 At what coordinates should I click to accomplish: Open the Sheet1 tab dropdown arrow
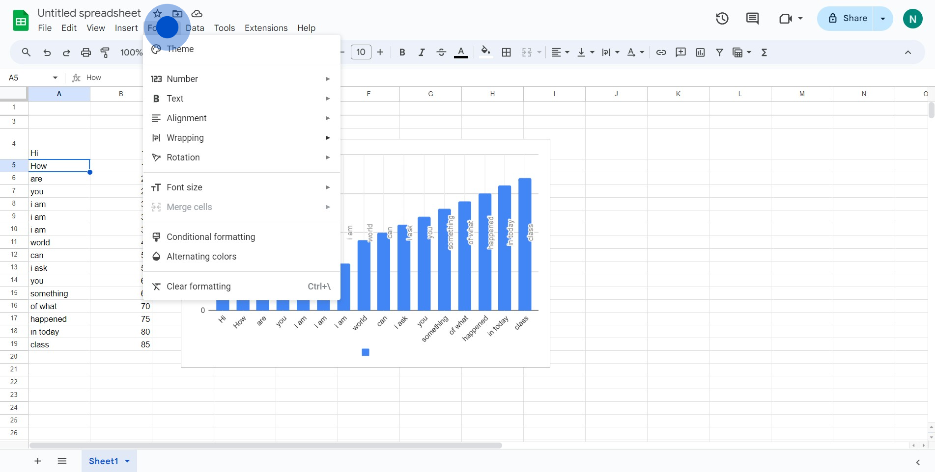[x=128, y=461]
